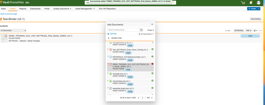
Task: Click the PDF icon of Test_KEYTRUDA_Email_Veeva_Training
Action: coord(111,50)
